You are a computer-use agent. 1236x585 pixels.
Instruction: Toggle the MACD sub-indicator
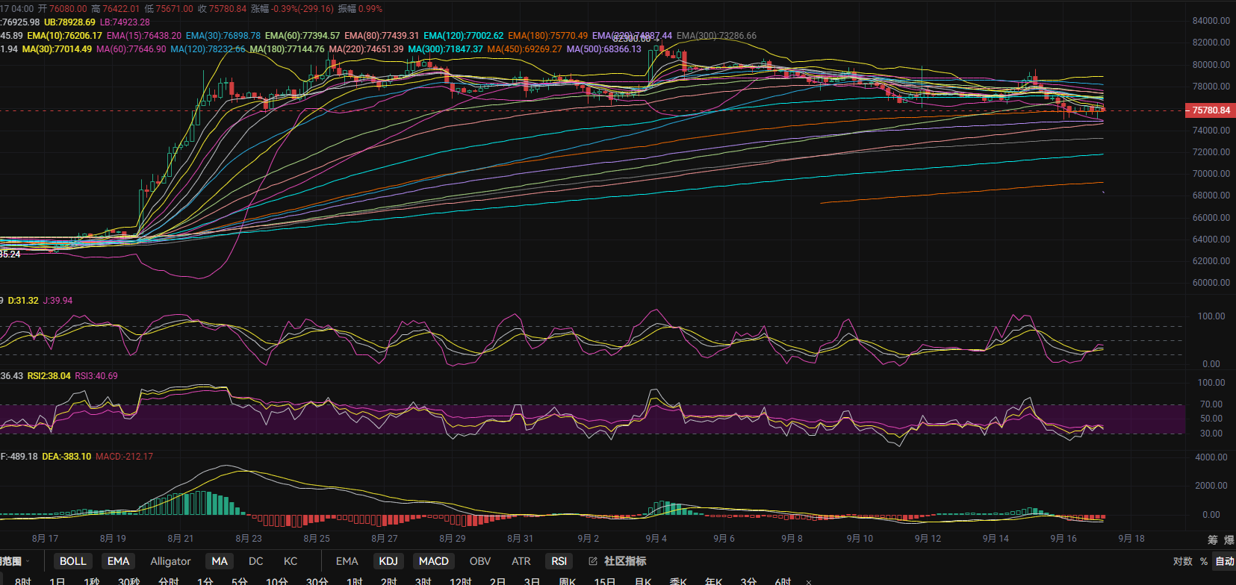click(x=433, y=561)
